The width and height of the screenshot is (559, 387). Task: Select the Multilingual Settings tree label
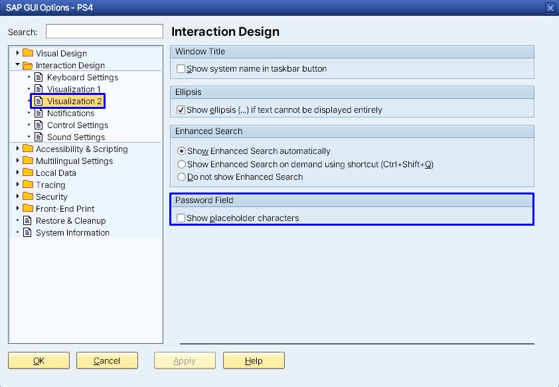click(74, 161)
